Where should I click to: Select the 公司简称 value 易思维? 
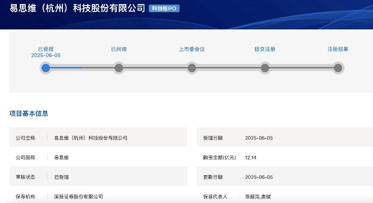click(61, 158)
